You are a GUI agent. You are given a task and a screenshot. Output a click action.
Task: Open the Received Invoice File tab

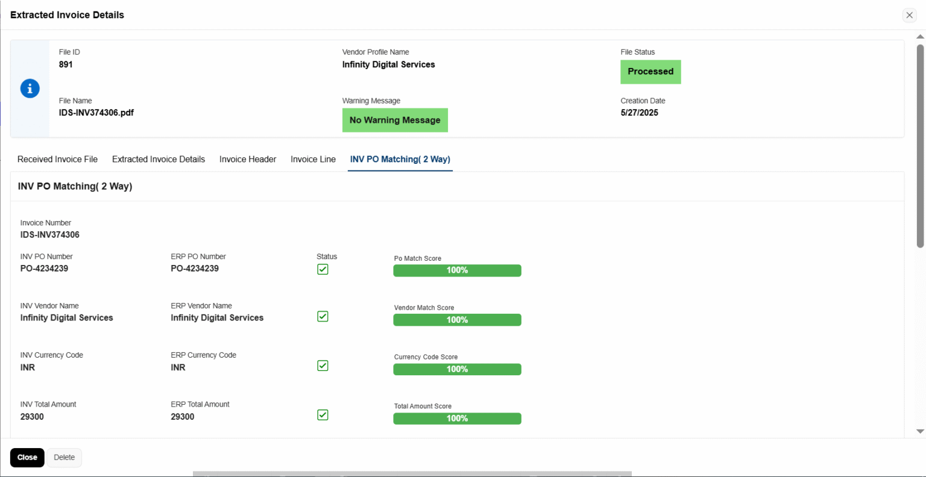coord(57,160)
